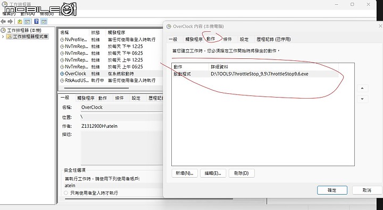Viewport: 383px width, 210px height.
Task: Click the clock icon of the 下午 06:25 task
Action: (x=62, y=53)
